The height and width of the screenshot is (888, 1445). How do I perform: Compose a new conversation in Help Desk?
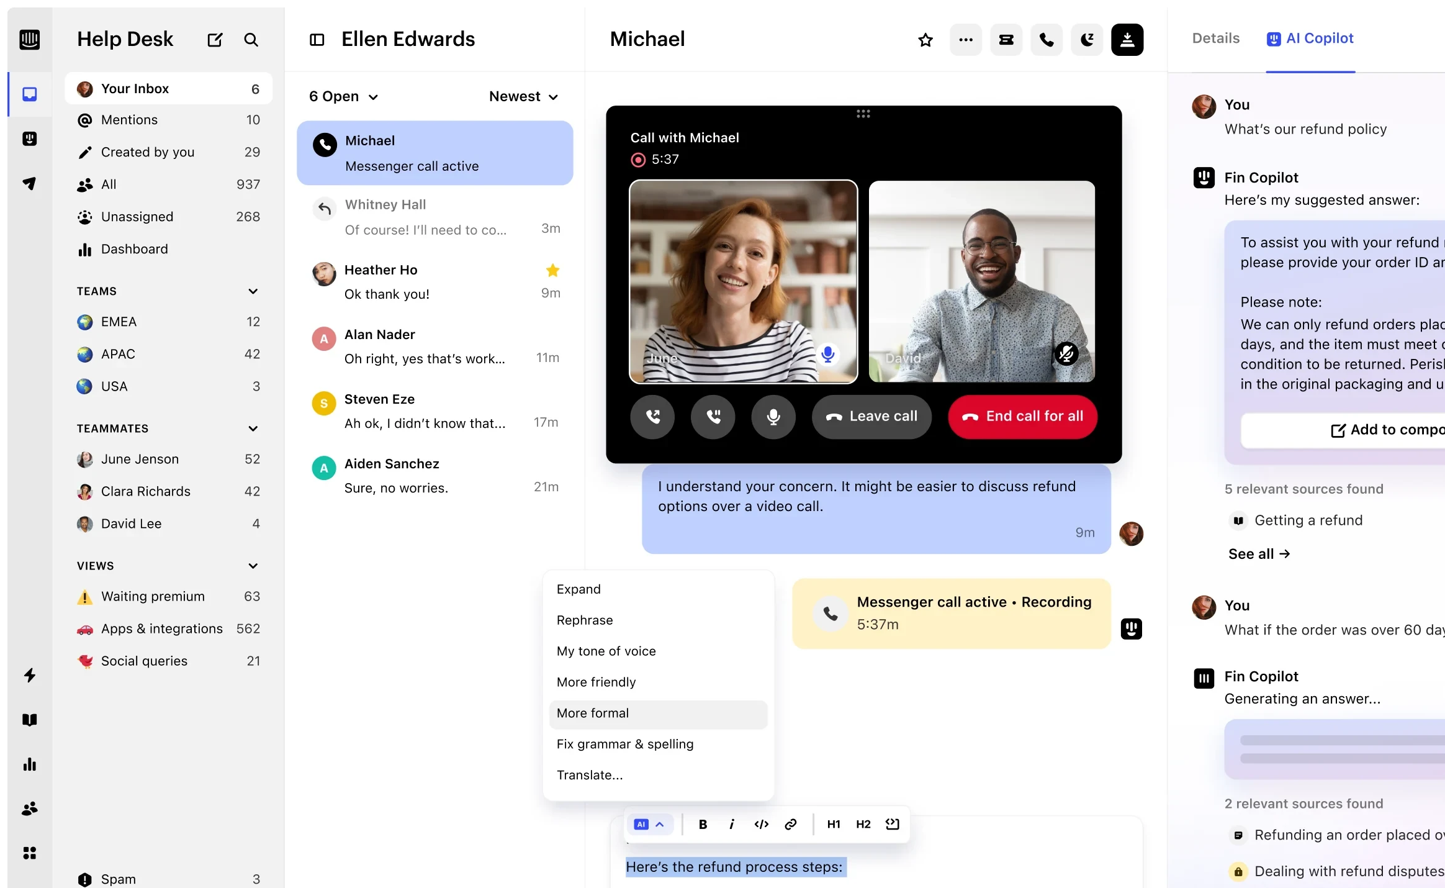pyautogui.click(x=215, y=40)
